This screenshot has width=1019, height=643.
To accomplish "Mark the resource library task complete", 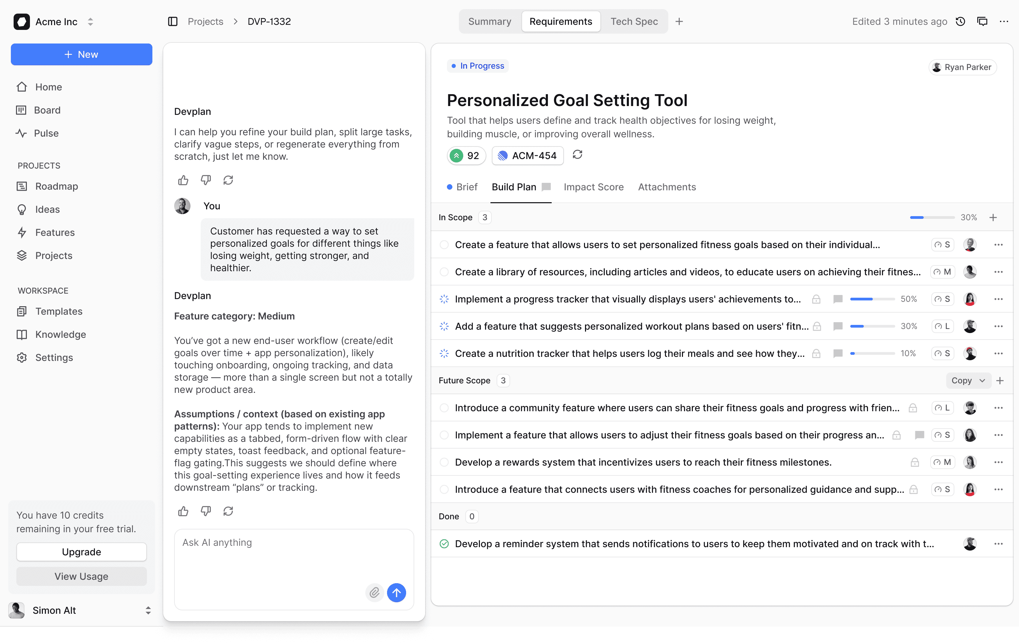I will [x=444, y=272].
